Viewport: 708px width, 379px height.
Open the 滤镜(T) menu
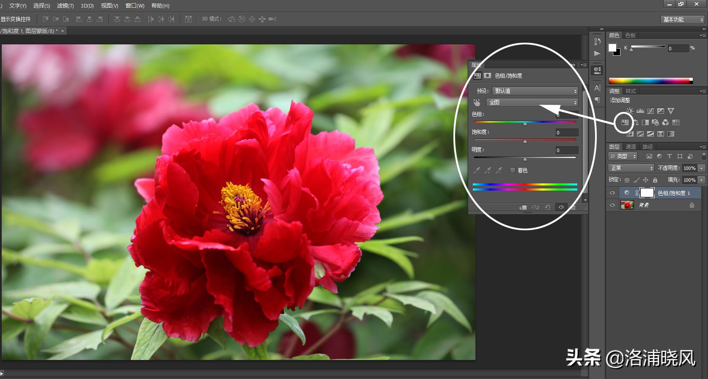[65, 5]
